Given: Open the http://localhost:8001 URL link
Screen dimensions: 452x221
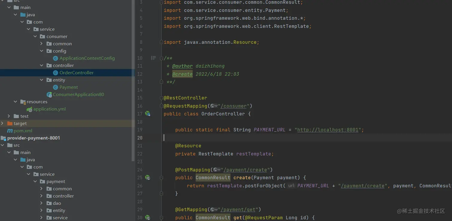Looking at the screenshot, I should coord(328,130).
